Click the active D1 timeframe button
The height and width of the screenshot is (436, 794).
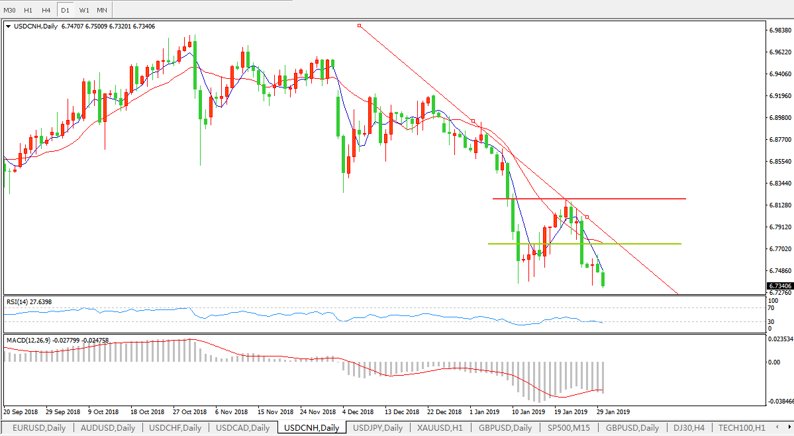click(65, 11)
